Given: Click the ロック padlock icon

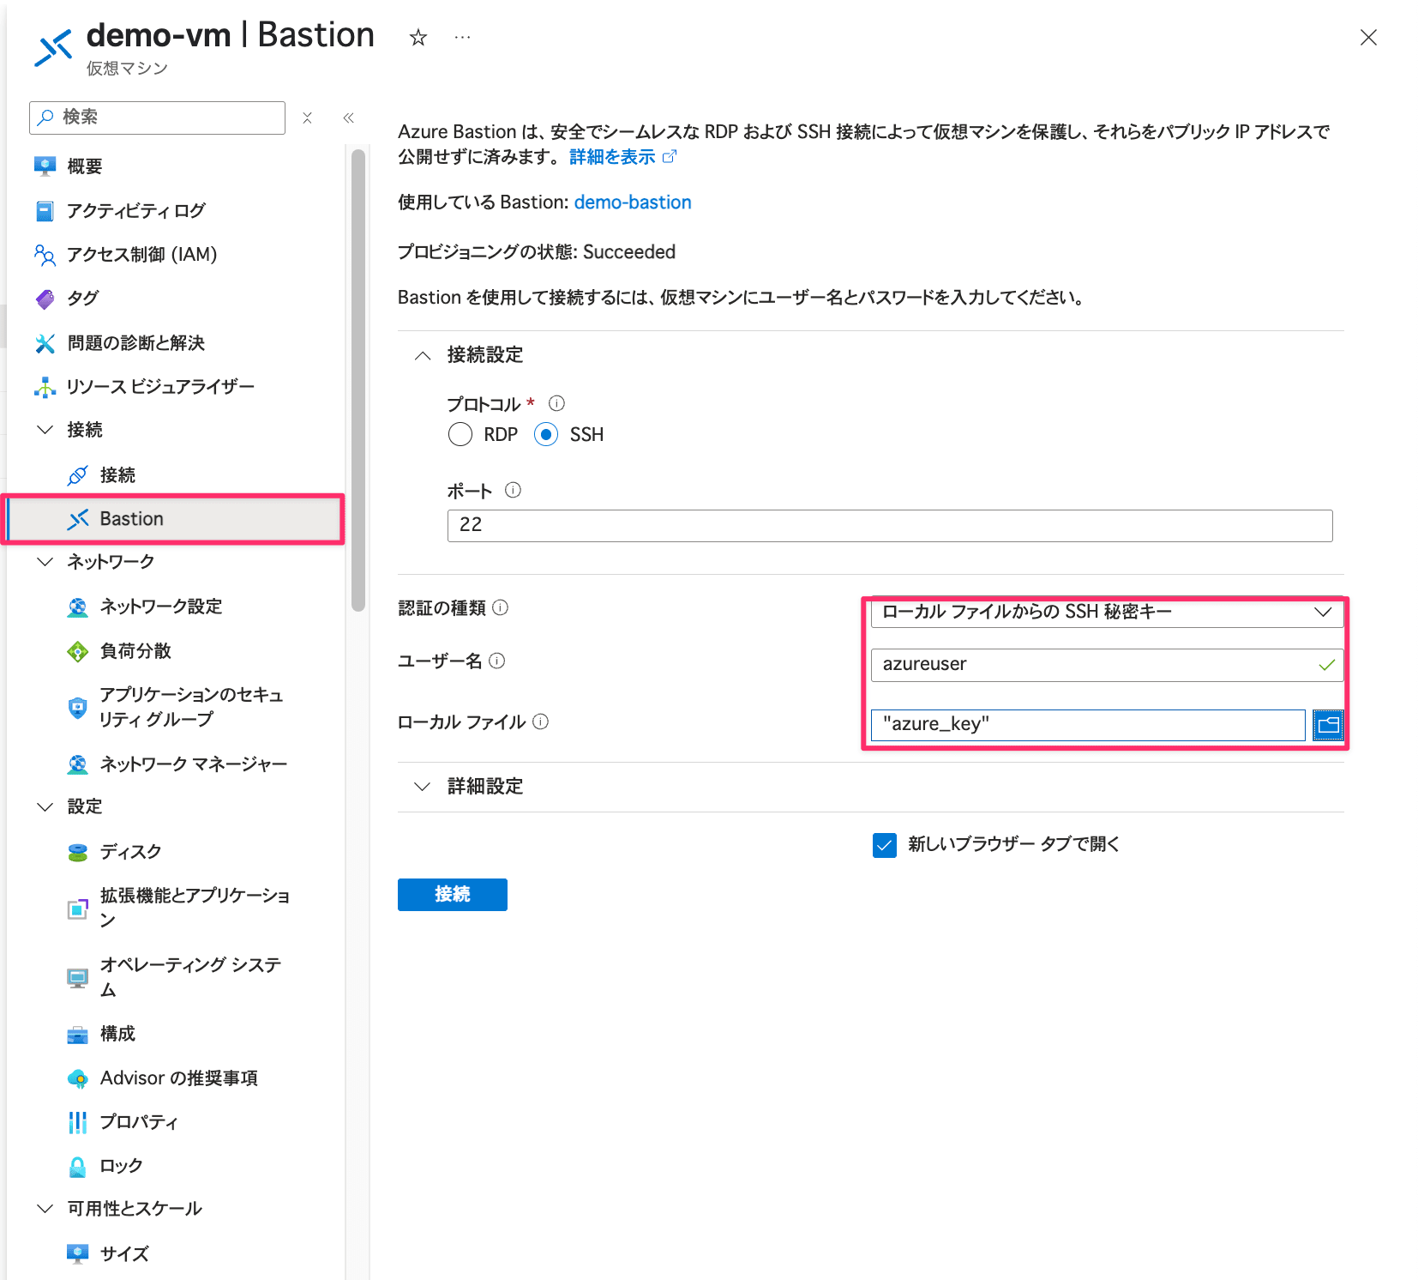Looking at the screenshot, I should pos(78,1167).
